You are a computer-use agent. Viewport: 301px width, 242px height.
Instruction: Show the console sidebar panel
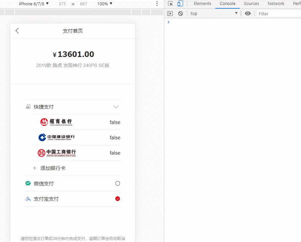[170, 14]
